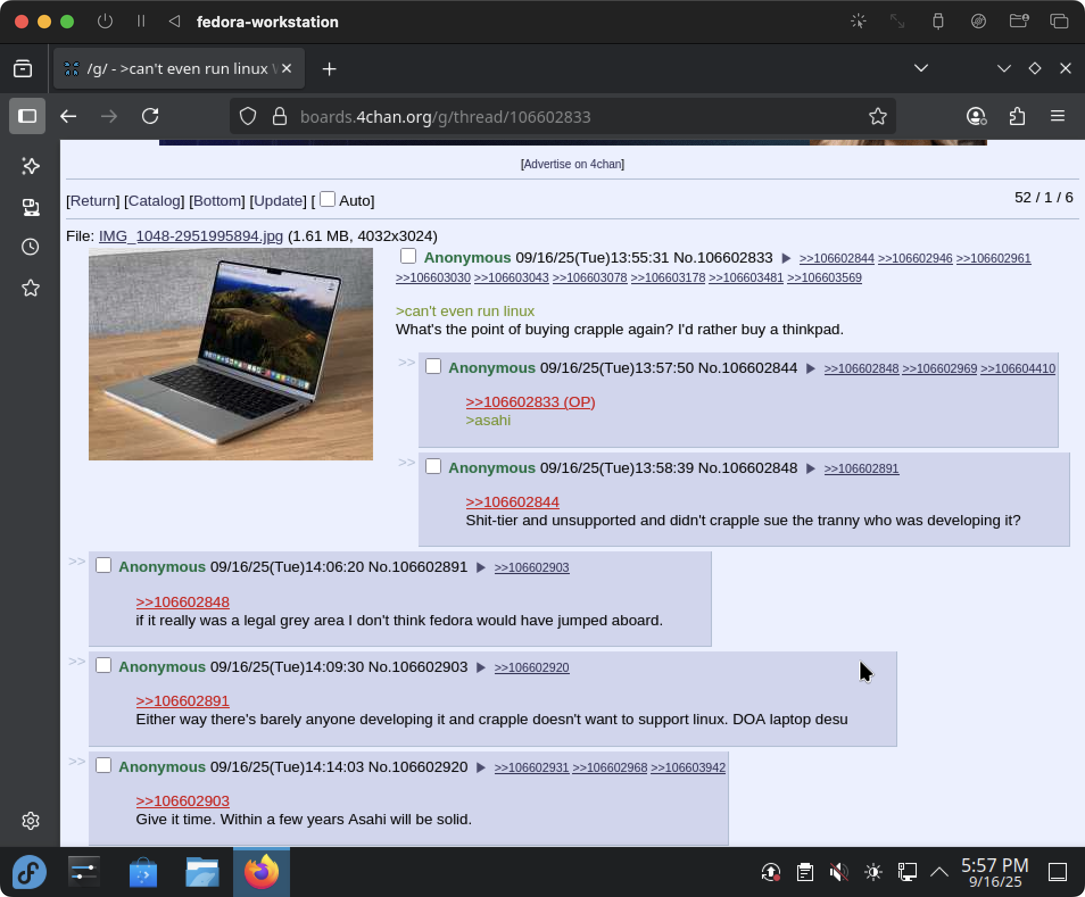Click the site padlock icon

pos(279,117)
